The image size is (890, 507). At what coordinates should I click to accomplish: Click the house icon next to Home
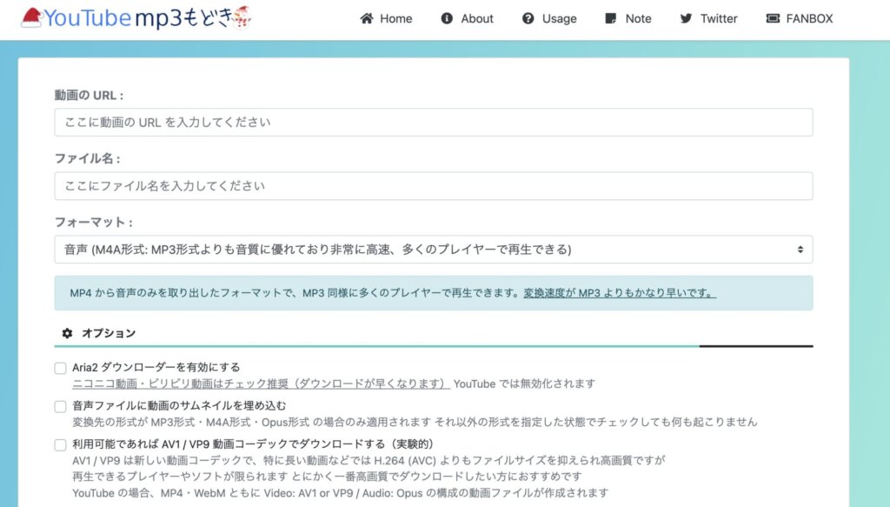point(367,19)
